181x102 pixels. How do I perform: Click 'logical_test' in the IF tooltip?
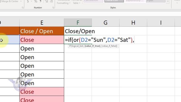click(77, 46)
